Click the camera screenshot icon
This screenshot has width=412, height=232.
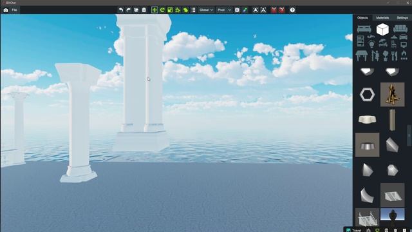(6, 10)
